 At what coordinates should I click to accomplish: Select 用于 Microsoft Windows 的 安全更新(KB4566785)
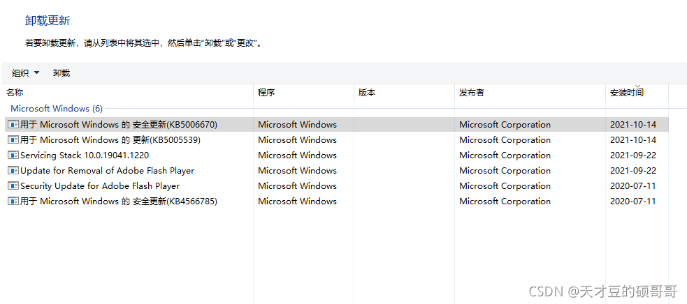pyautogui.click(x=119, y=202)
